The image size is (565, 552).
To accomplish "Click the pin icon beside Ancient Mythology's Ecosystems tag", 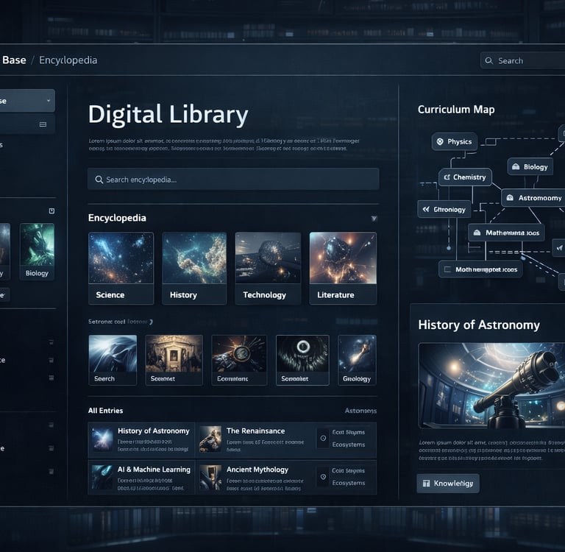I will pos(323,477).
